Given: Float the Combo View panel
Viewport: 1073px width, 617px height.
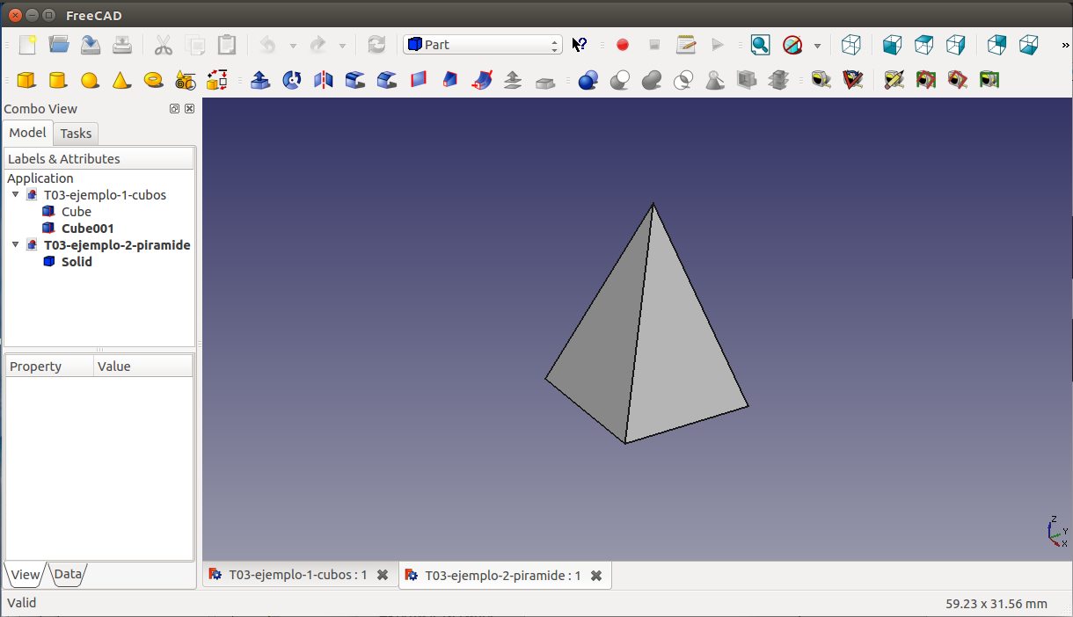Looking at the screenshot, I should click(x=174, y=109).
